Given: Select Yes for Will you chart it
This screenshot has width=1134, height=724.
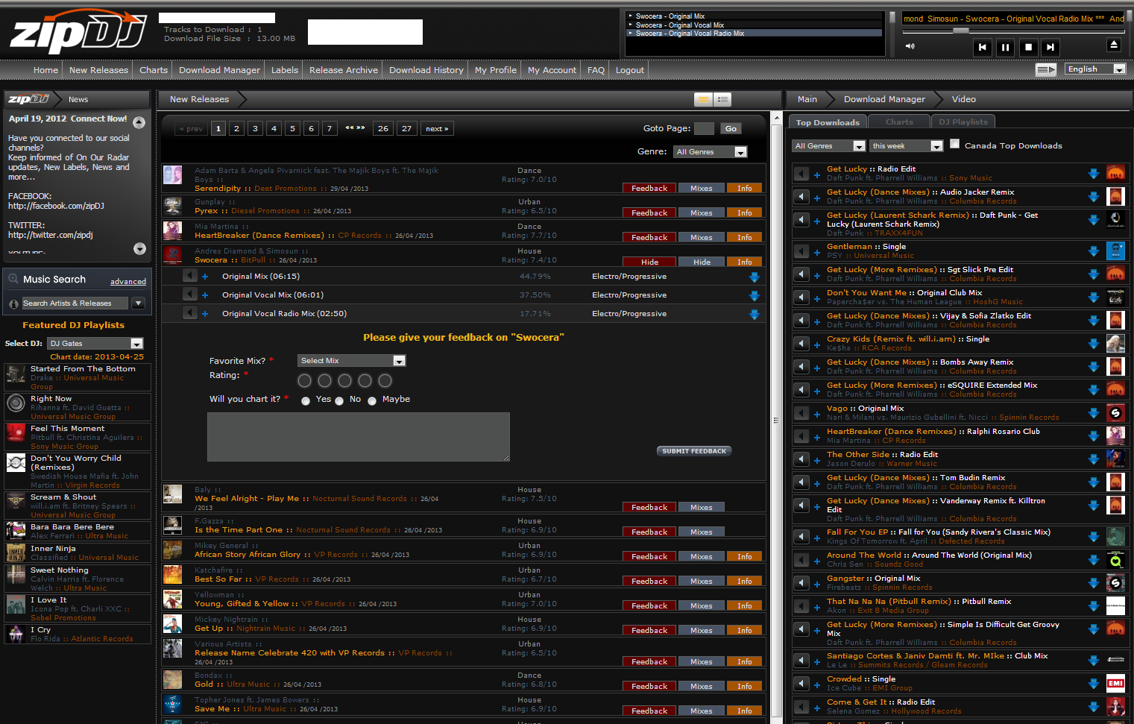Looking at the screenshot, I should (x=306, y=401).
